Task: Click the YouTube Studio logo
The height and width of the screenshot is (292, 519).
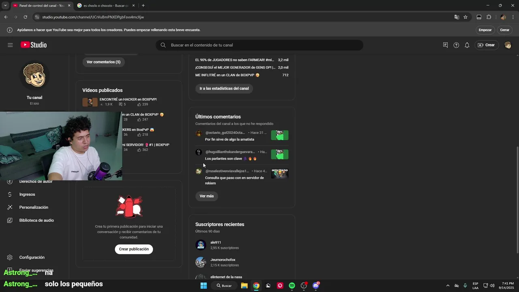Action: (x=34, y=45)
